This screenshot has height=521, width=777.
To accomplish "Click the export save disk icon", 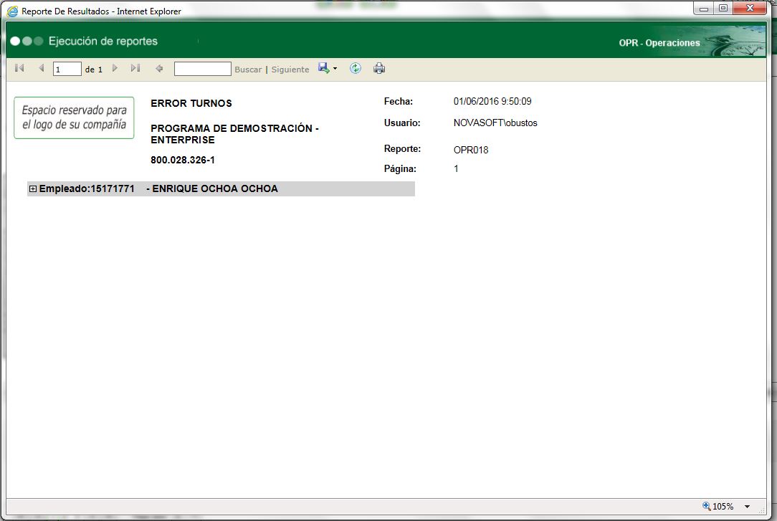I will pyautogui.click(x=323, y=68).
